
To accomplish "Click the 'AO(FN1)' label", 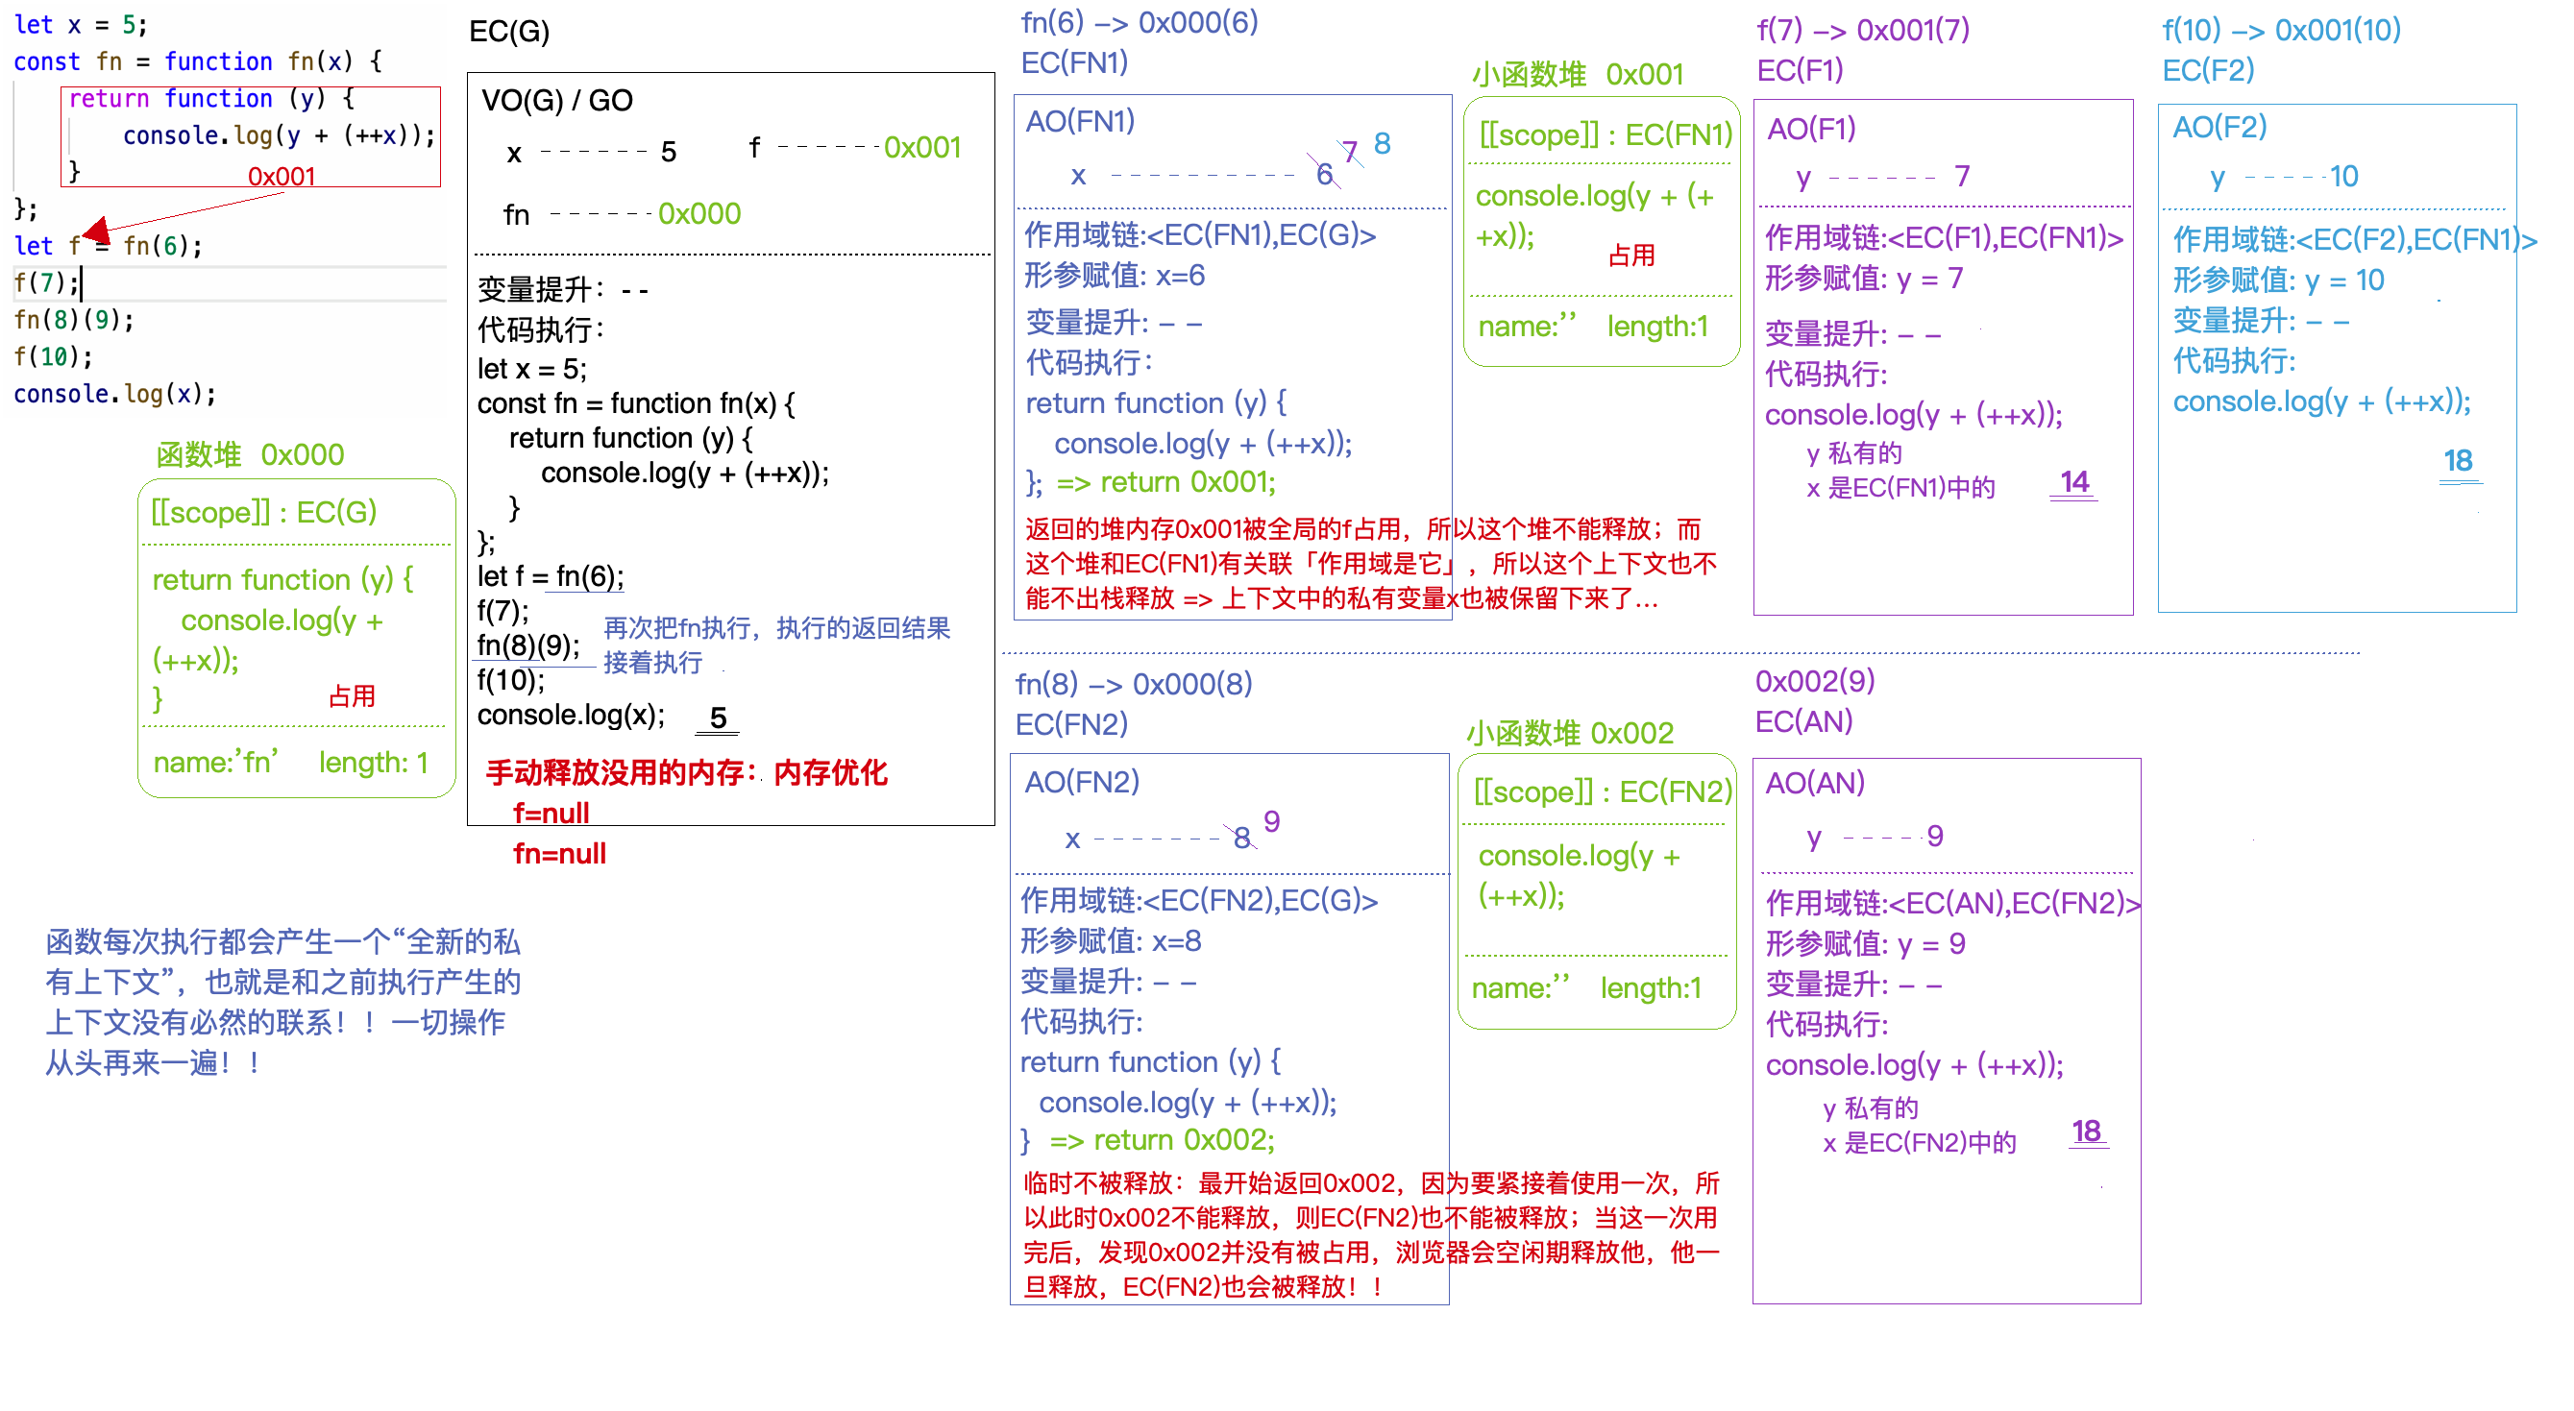I will pos(1080,121).
